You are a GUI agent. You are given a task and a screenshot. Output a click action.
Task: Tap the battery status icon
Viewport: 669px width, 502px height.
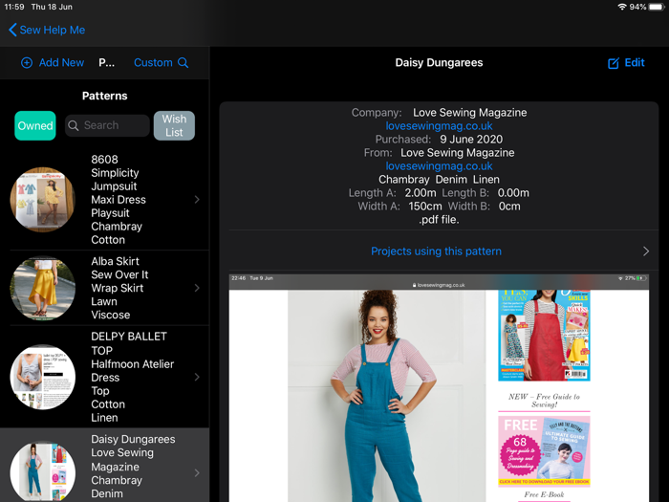(657, 7)
